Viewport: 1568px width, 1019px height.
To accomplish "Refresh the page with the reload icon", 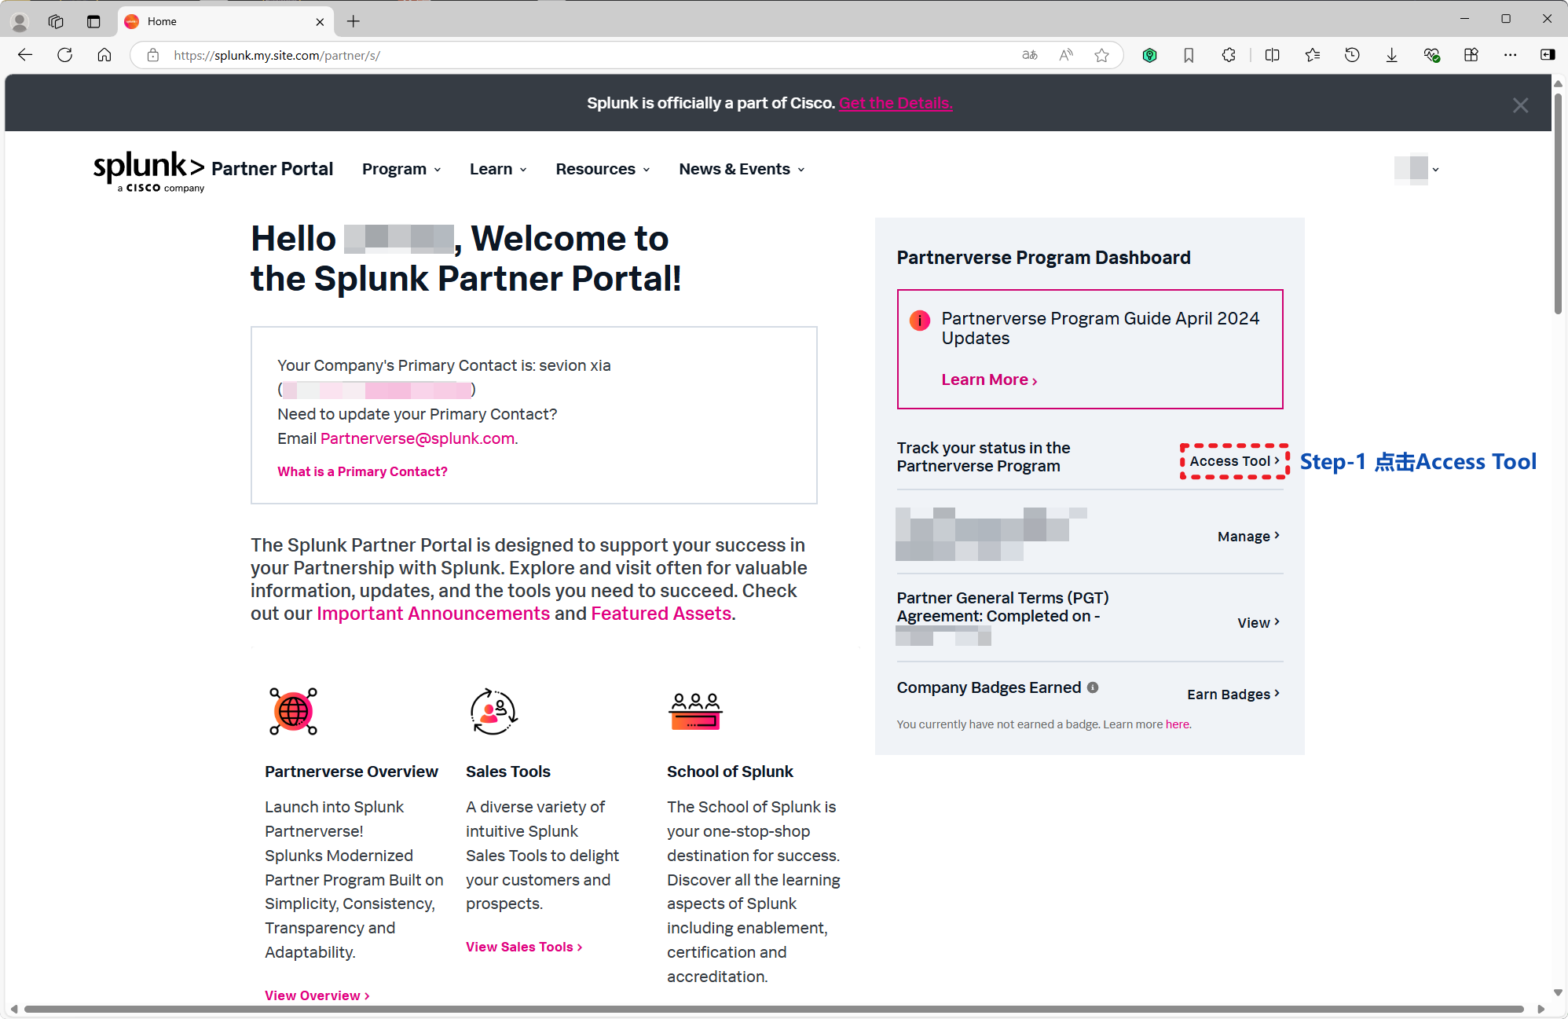I will 65,55.
